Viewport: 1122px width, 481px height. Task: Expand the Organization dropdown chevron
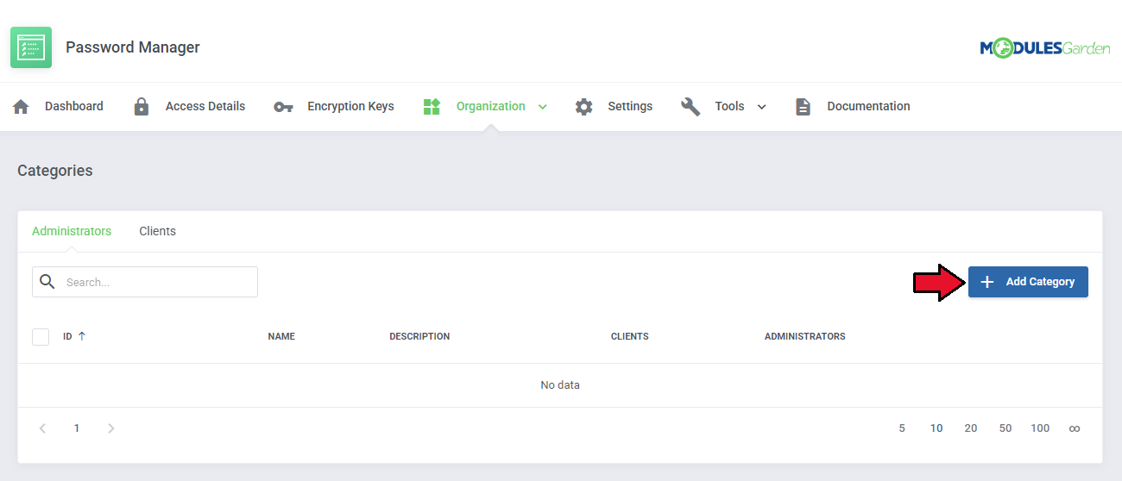pyautogui.click(x=543, y=107)
